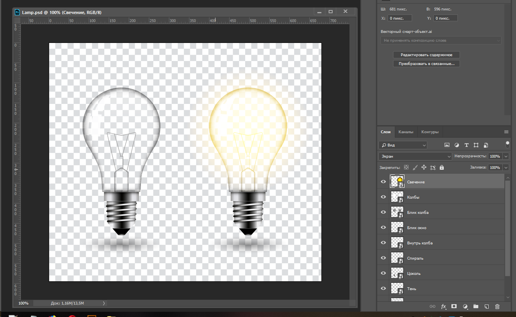Expand the Непрозрачность opacity dropdown arrow

click(x=506, y=156)
